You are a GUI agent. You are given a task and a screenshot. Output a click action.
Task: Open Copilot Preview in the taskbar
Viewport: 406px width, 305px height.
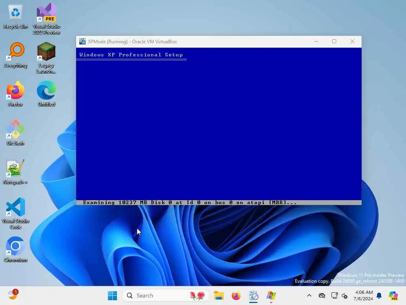coord(393,295)
